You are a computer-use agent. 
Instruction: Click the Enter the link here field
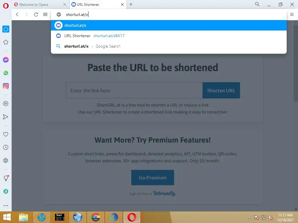[134, 91]
